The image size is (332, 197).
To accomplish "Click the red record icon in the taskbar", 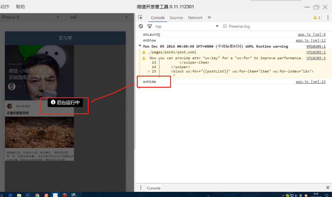I will coord(64,195).
